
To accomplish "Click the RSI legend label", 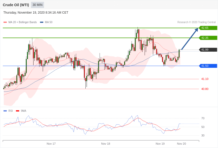I will pos(11,111).
